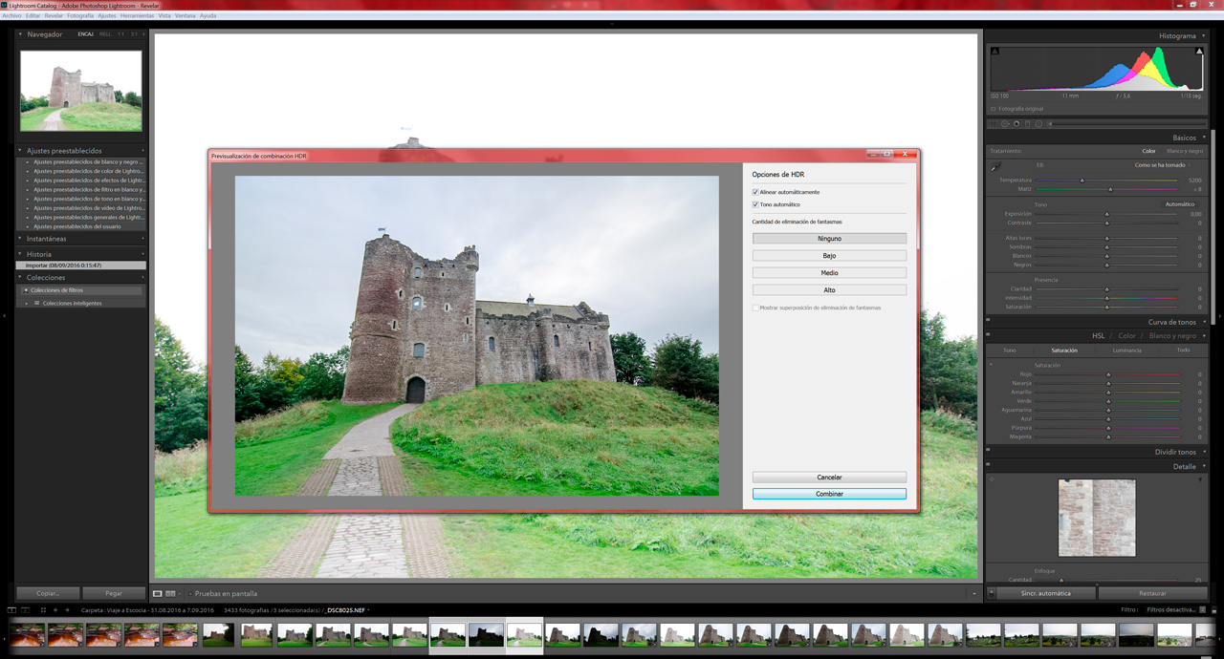Toggle the Tono automático checkbox
Viewport: 1224px width, 659px height.
pyautogui.click(x=755, y=204)
